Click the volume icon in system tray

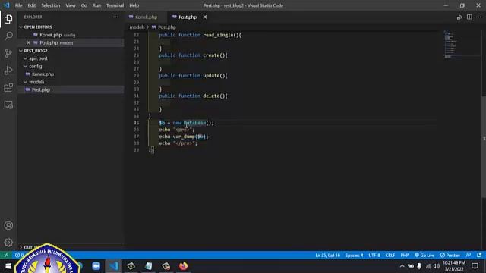tap(437, 266)
